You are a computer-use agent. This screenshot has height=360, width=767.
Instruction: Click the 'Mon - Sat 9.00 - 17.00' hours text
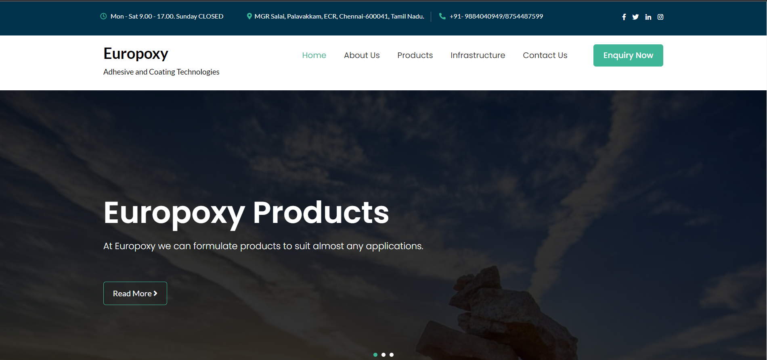click(167, 16)
